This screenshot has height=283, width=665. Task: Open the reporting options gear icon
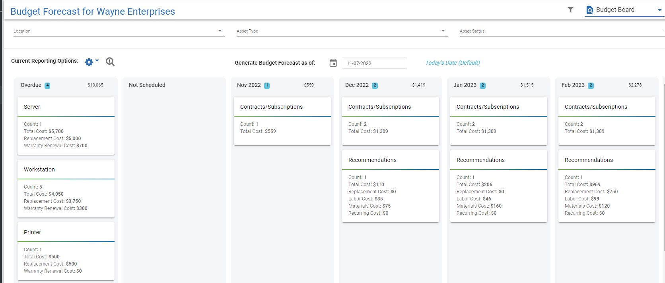tap(89, 62)
